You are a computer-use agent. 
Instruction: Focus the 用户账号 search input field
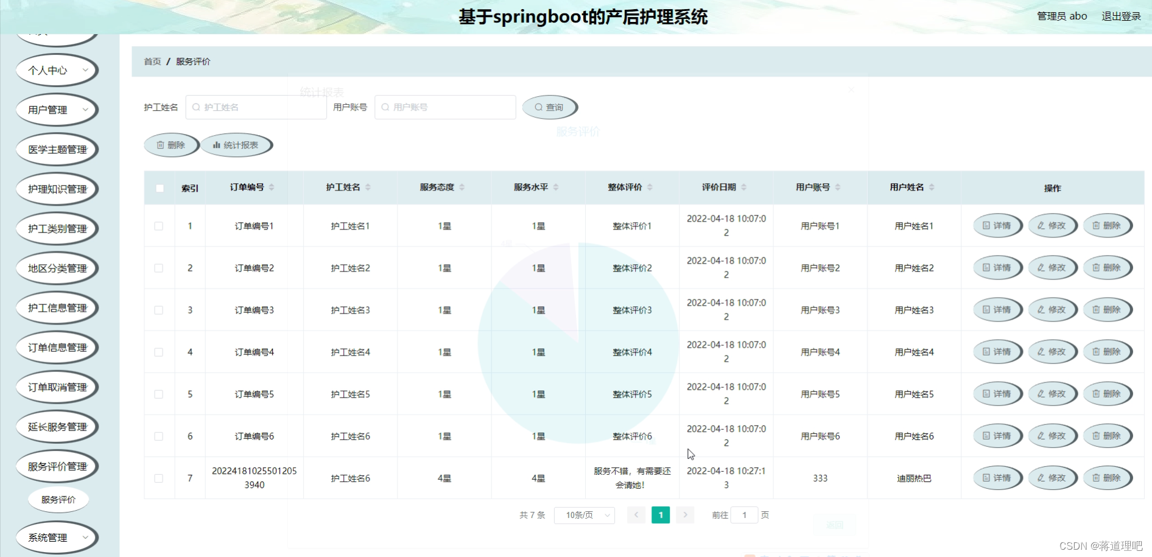[445, 107]
